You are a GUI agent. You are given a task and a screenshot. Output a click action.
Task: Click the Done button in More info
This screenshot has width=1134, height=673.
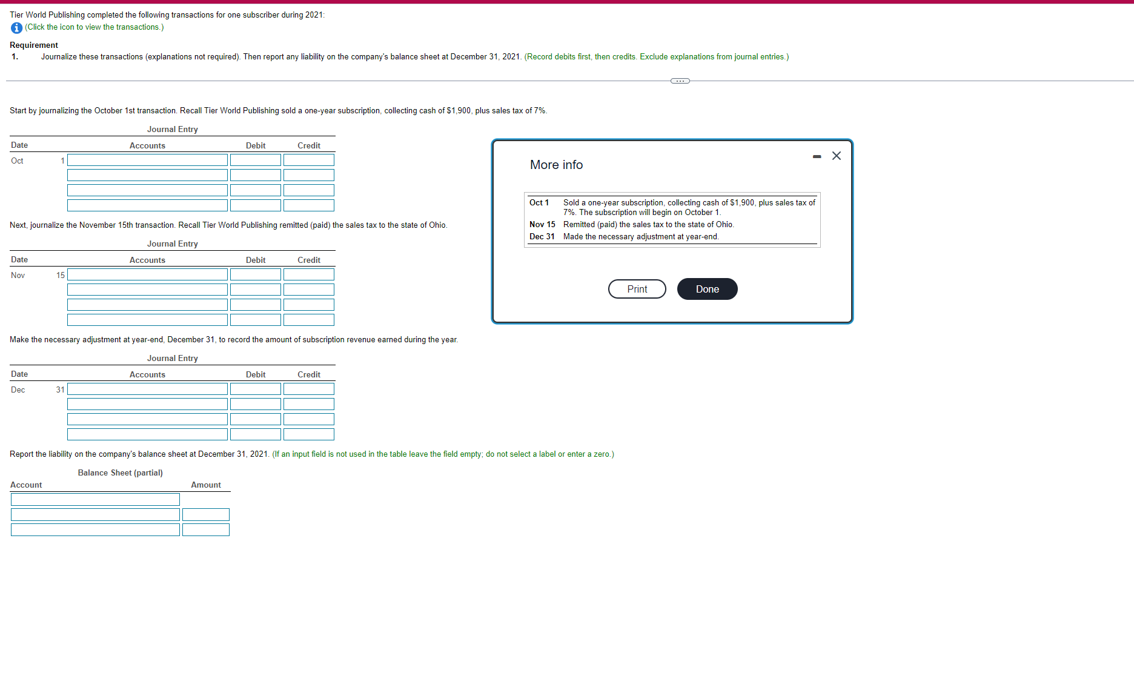[708, 289]
